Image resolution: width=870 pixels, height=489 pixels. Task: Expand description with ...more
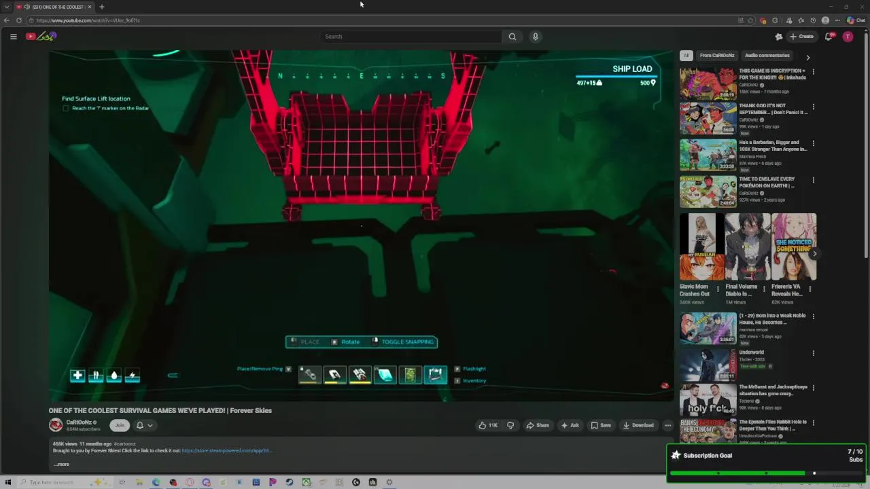coord(62,465)
